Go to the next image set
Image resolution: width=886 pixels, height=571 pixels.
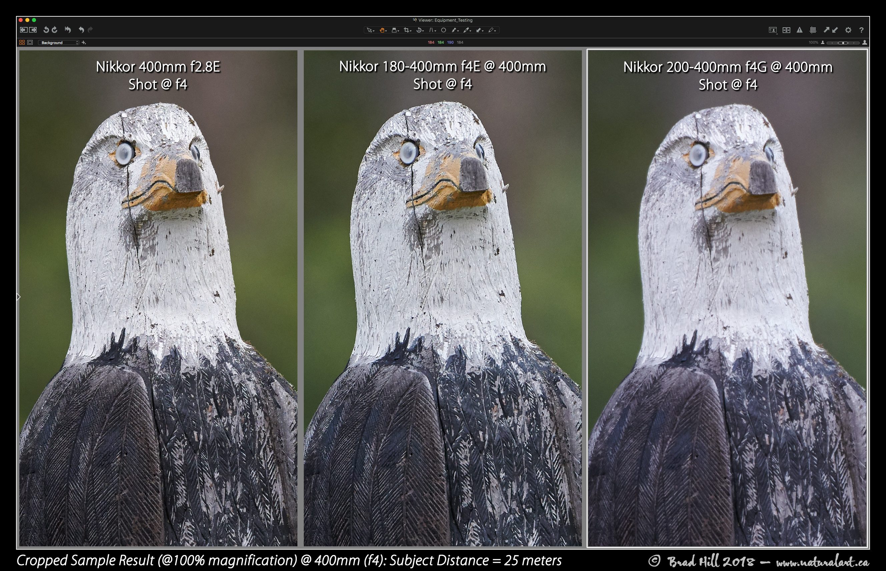point(33,30)
